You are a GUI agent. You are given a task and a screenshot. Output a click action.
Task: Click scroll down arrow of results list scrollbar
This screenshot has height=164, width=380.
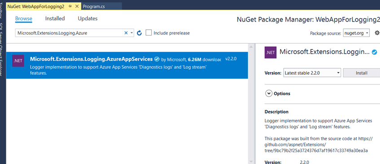(x=251, y=162)
